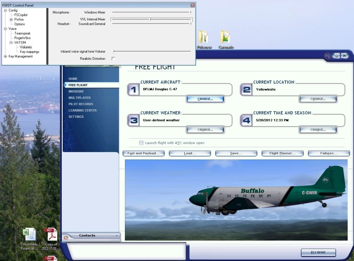Open LEARNING CENTER from the sidebar
The width and height of the screenshot is (354, 261).
pyautogui.click(x=83, y=110)
